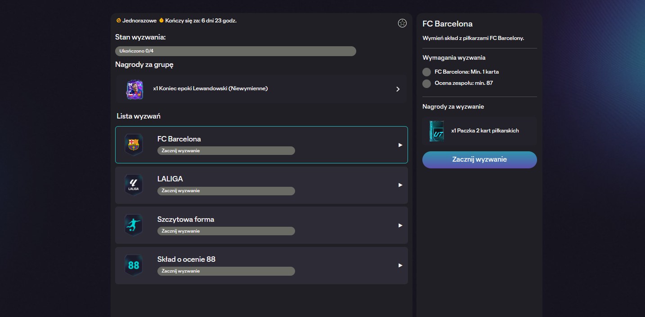Expand FC Barcelona challenge arrow
The width and height of the screenshot is (645, 317).
[x=400, y=145]
